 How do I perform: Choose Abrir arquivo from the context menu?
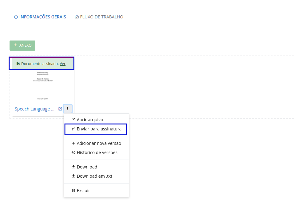point(90,120)
